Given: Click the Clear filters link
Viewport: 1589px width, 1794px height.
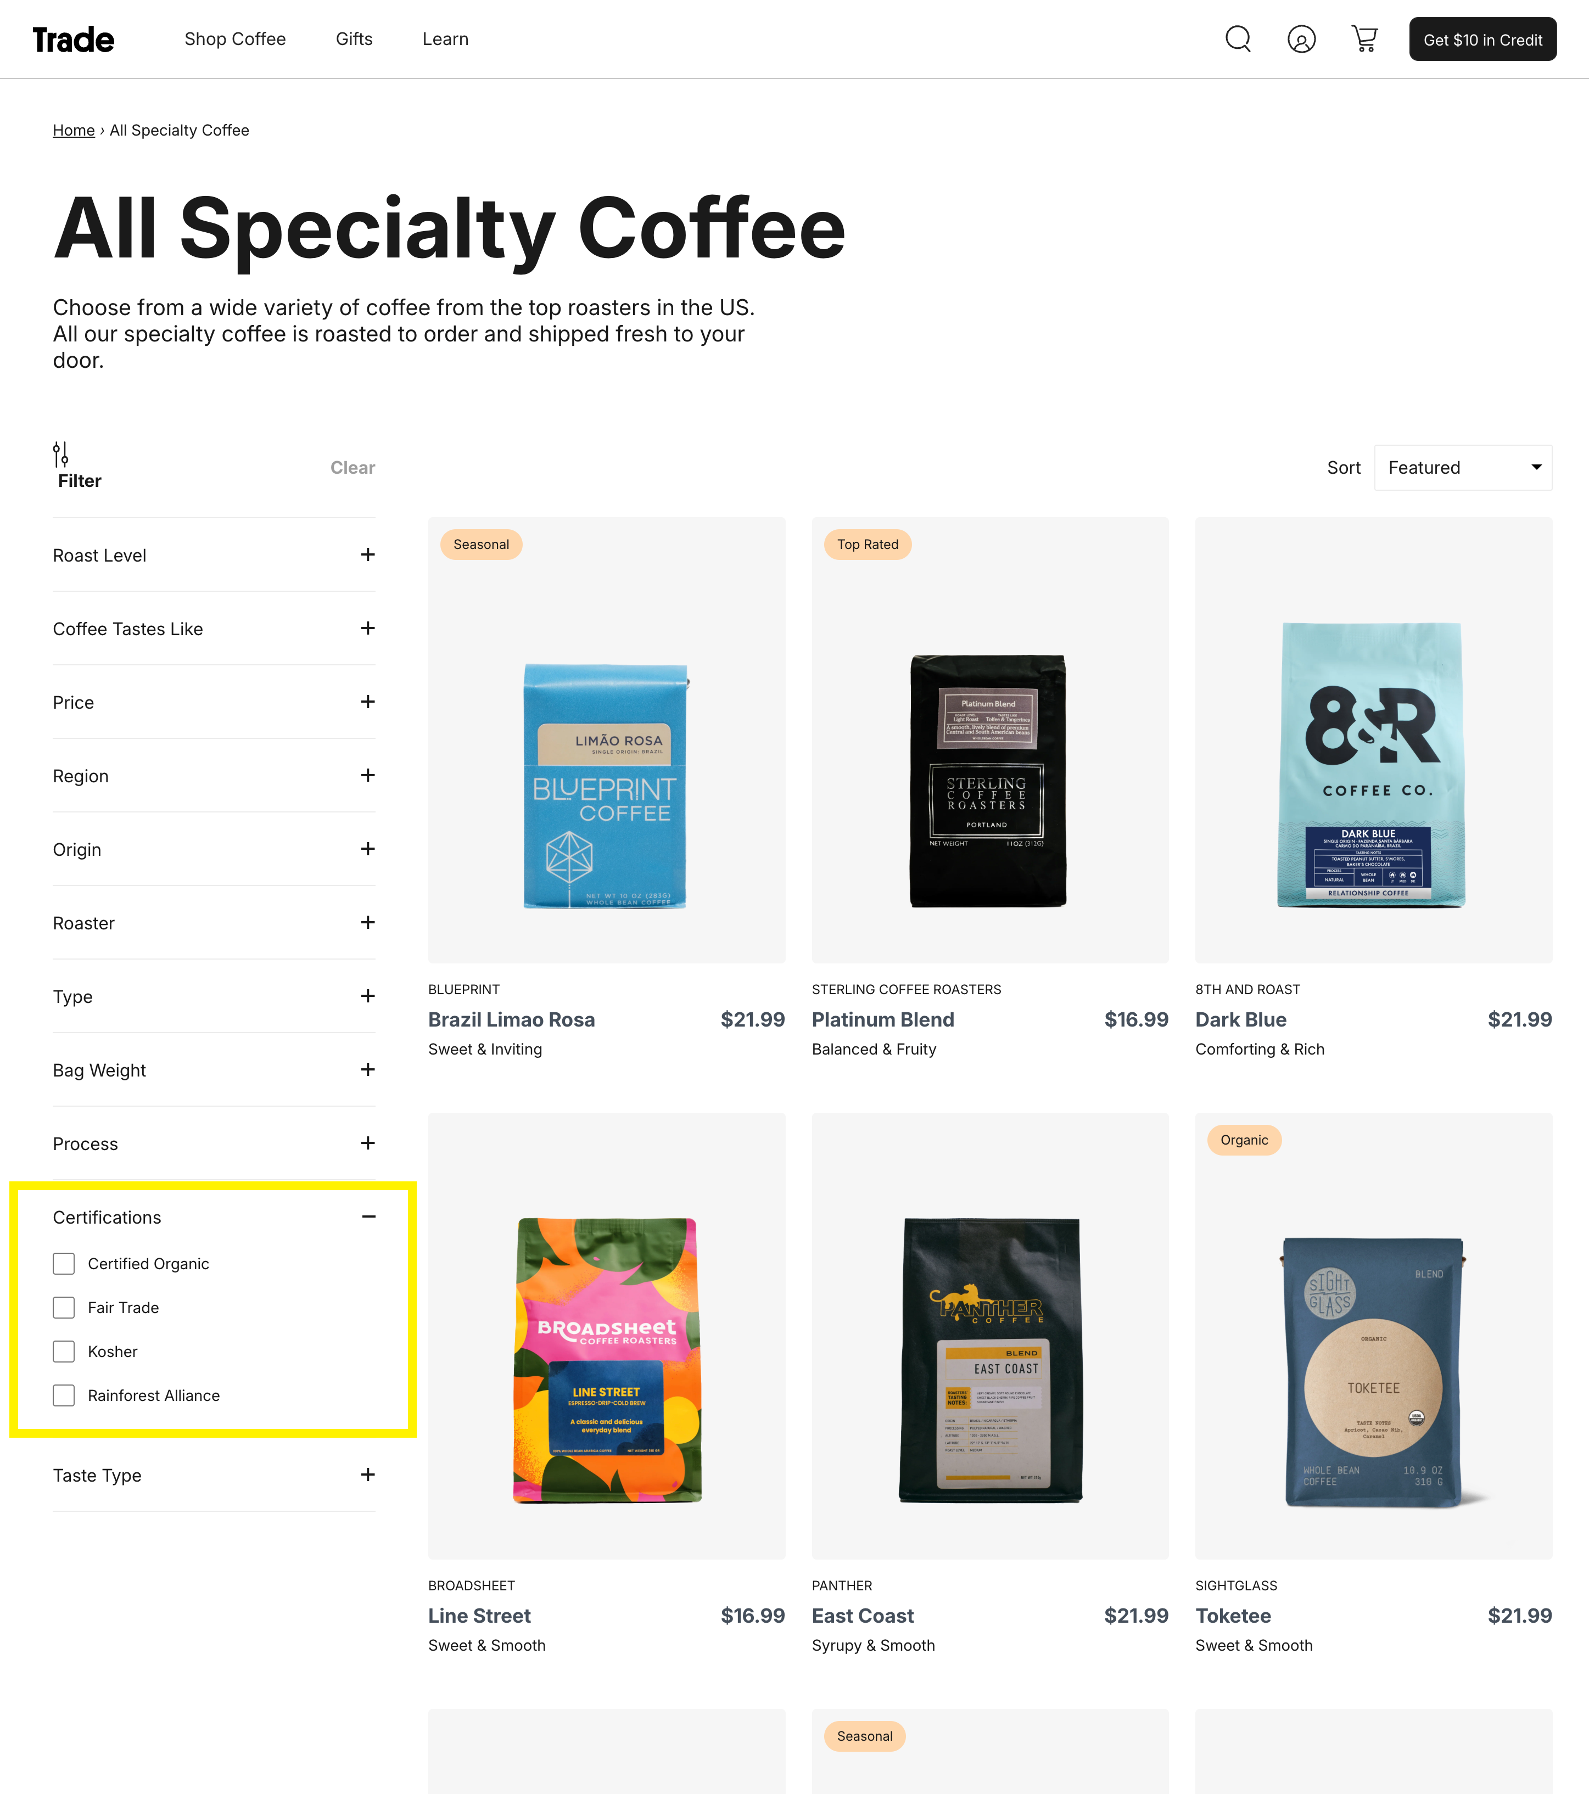Looking at the screenshot, I should [x=353, y=468].
